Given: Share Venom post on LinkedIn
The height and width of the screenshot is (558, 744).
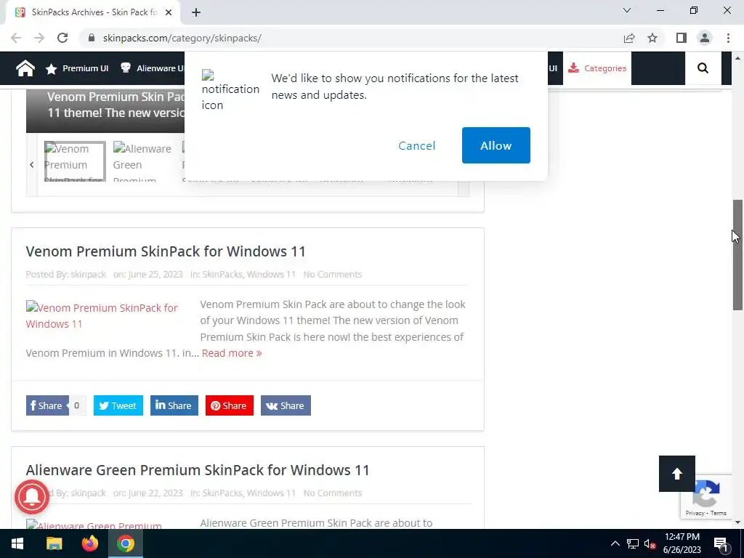Looking at the screenshot, I should coord(174,405).
